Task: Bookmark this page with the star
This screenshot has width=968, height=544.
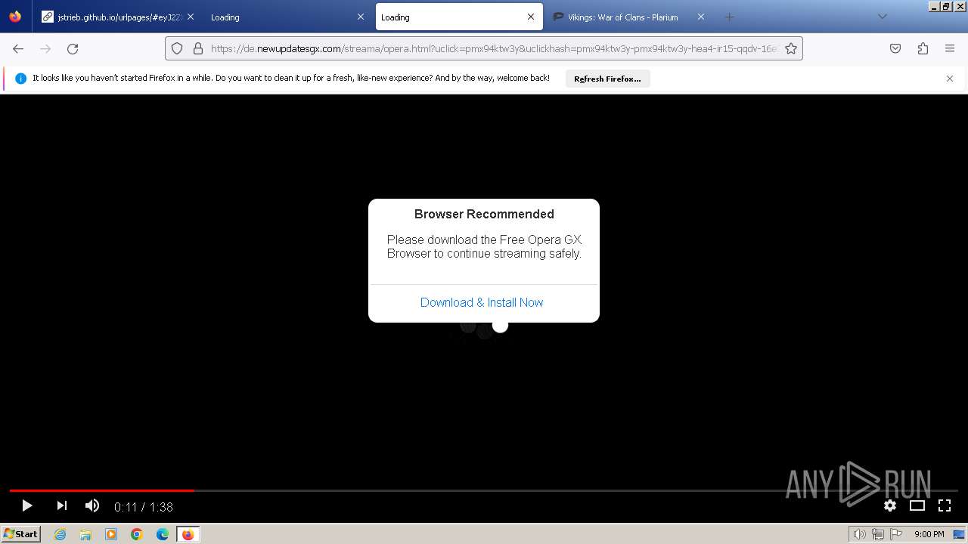Action: point(791,48)
